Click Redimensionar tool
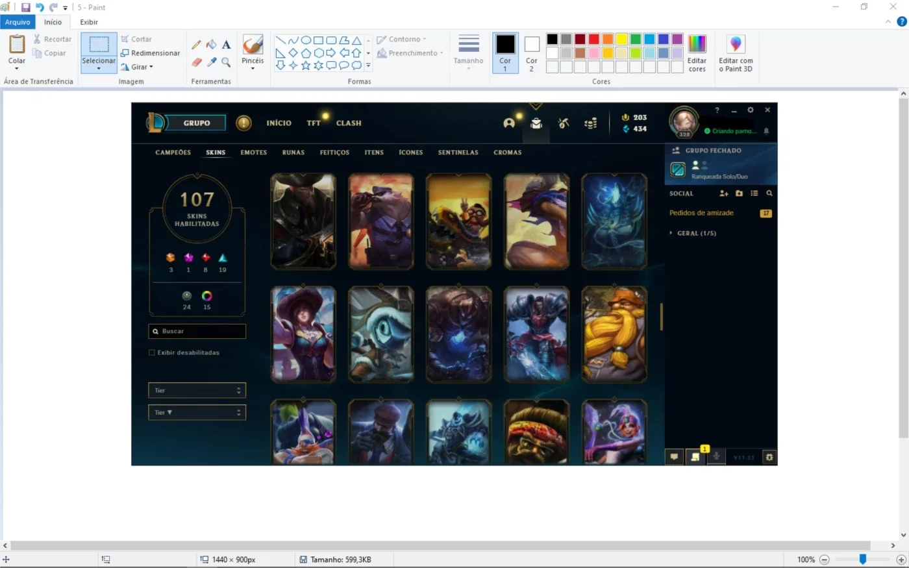Image resolution: width=909 pixels, height=568 pixels. 150,53
